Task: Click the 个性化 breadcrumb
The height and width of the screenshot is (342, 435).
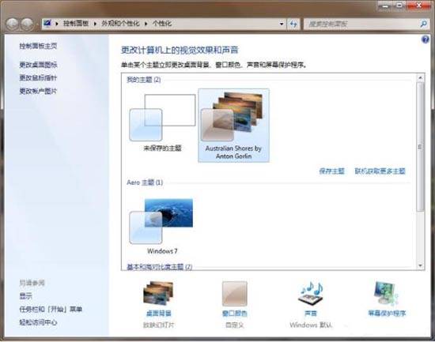Action: 162,24
